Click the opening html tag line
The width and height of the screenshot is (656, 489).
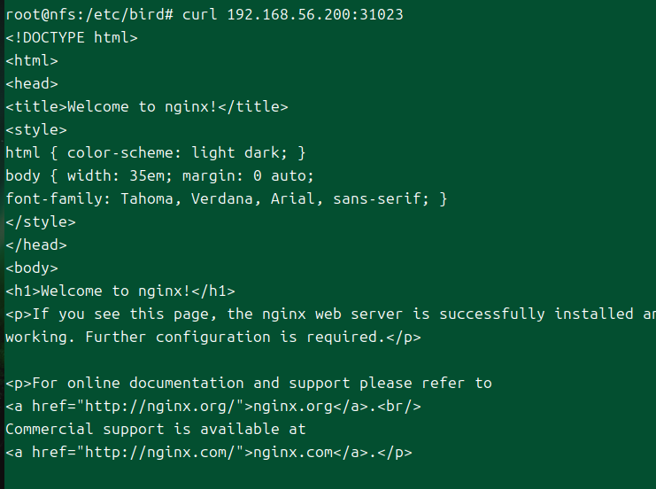(x=32, y=61)
